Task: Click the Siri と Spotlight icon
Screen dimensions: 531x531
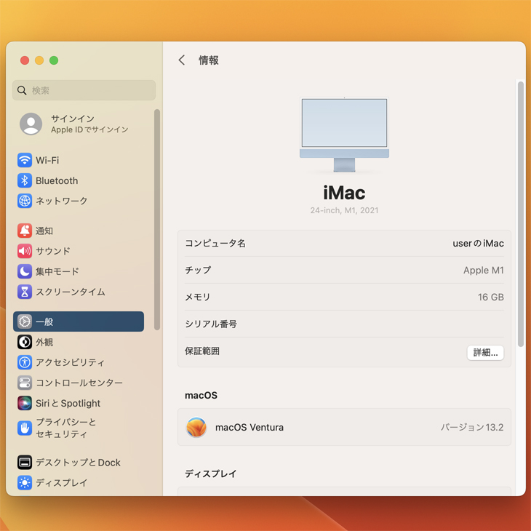Action: (25, 403)
